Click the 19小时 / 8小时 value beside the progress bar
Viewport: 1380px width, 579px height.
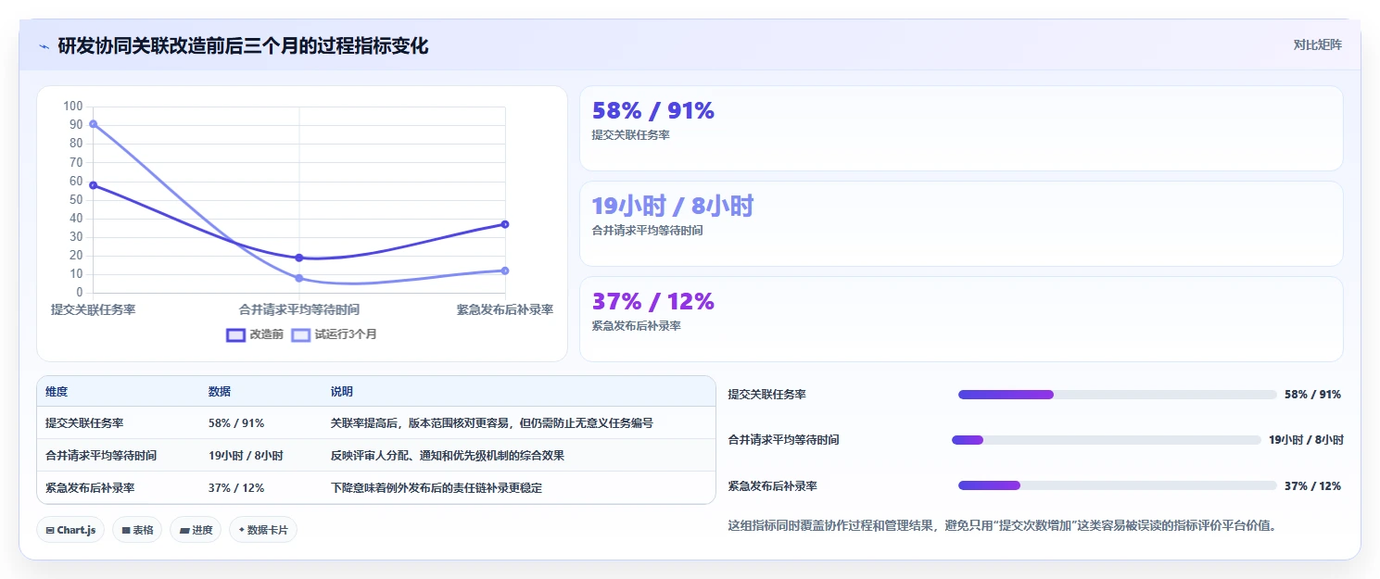click(1306, 440)
